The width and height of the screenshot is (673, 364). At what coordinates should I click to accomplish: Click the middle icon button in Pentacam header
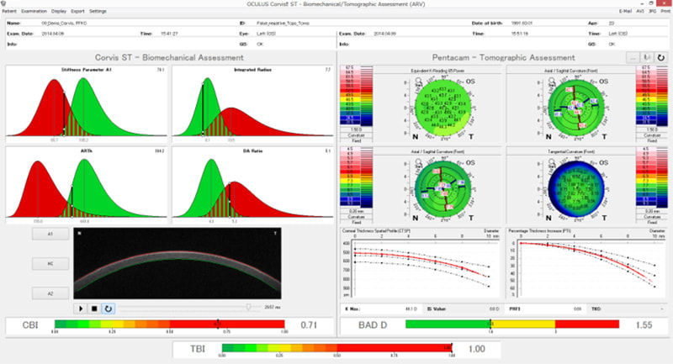[x=647, y=57]
